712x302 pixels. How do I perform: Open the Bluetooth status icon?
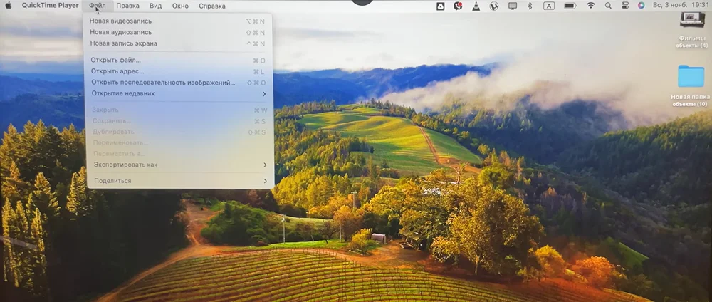tap(530, 6)
